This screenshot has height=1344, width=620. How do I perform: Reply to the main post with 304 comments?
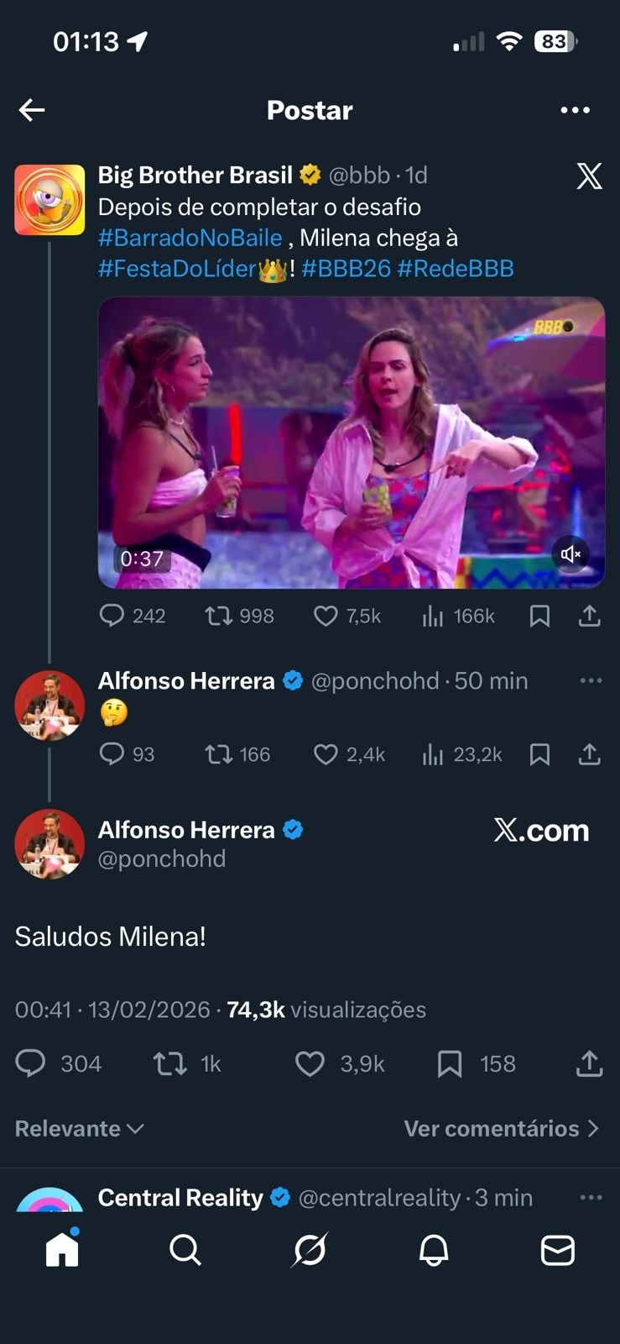click(31, 1064)
